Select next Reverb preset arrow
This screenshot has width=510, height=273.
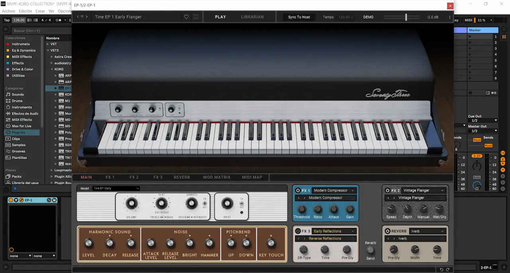[394, 238]
